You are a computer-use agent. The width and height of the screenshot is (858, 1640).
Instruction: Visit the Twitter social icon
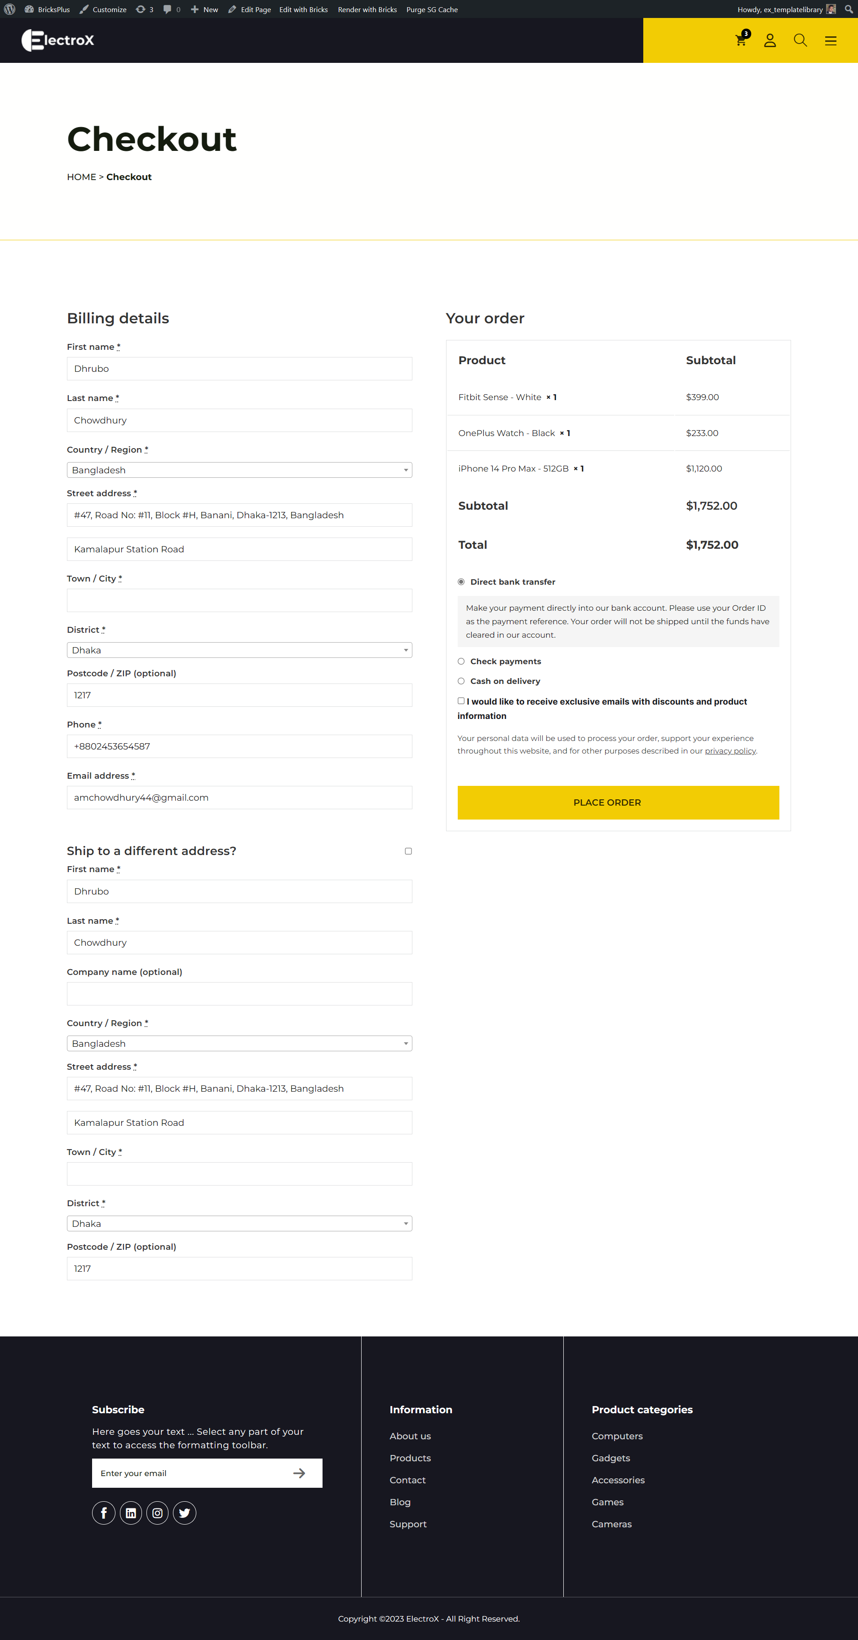[185, 1512]
